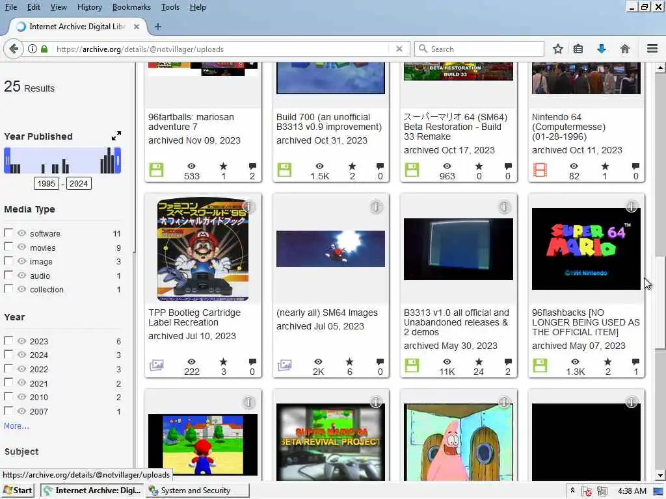This screenshot has width=666, height=499.
Task: Open the Bookmarks menu
Action: point(131,7)
